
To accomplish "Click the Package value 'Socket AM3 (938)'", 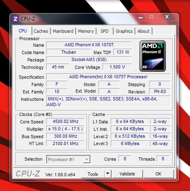I will click(x=89, y=59).
